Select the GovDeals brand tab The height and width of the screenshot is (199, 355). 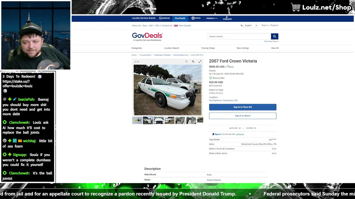(x=180, y=18)
